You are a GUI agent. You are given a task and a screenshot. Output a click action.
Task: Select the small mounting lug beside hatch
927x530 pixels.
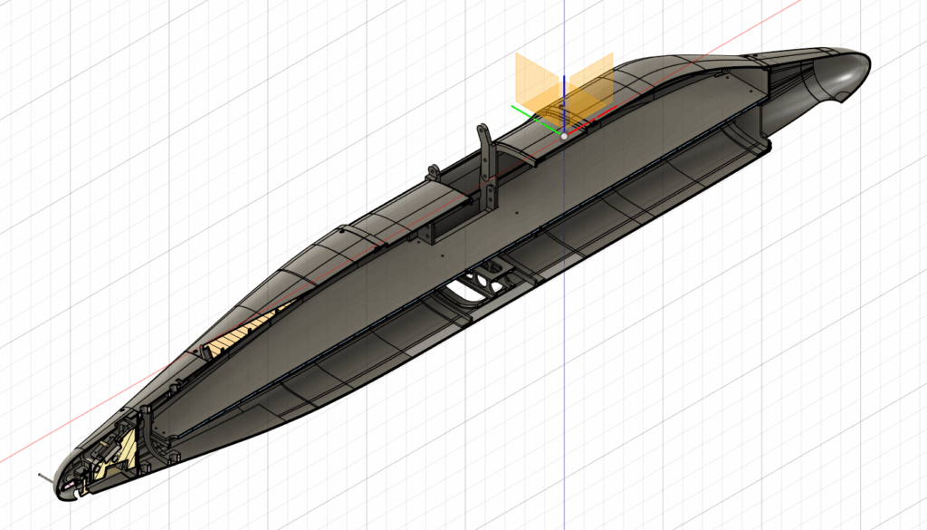point(433,173)
